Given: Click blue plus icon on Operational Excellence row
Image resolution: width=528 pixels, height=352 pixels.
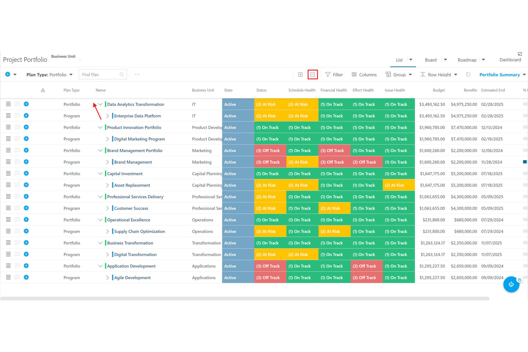Looking at the screenshot, I should point(26,220).
